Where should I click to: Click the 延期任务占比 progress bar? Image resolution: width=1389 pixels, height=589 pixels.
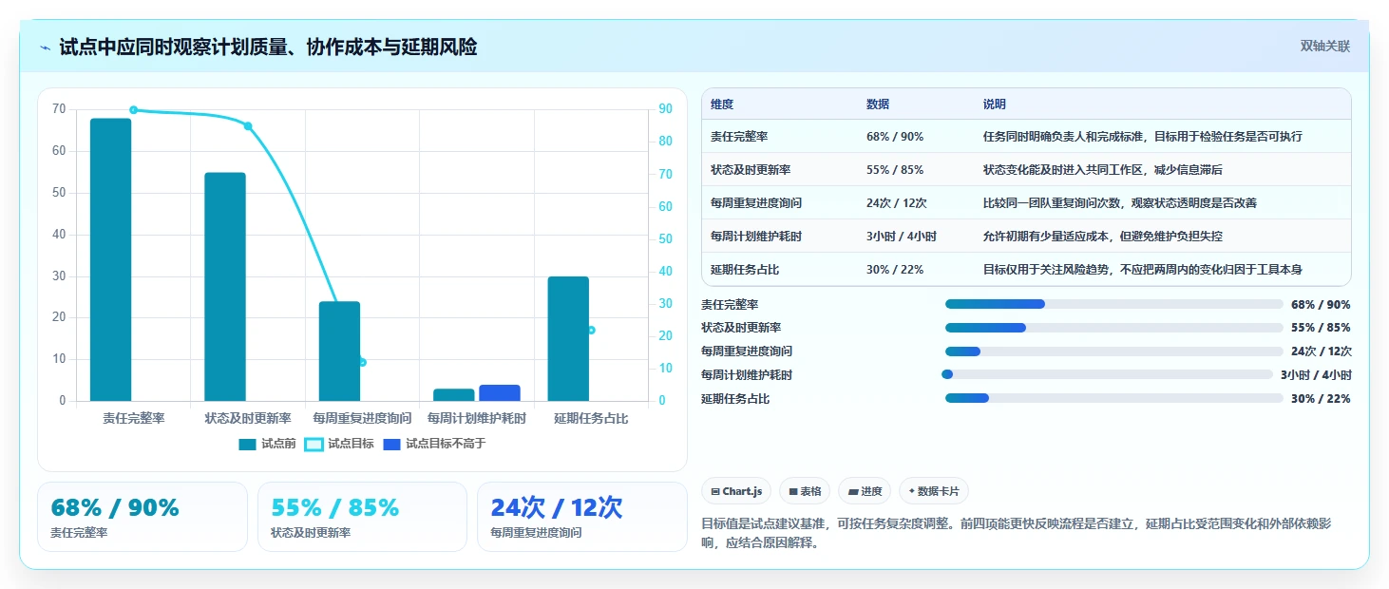(1114, 398)
